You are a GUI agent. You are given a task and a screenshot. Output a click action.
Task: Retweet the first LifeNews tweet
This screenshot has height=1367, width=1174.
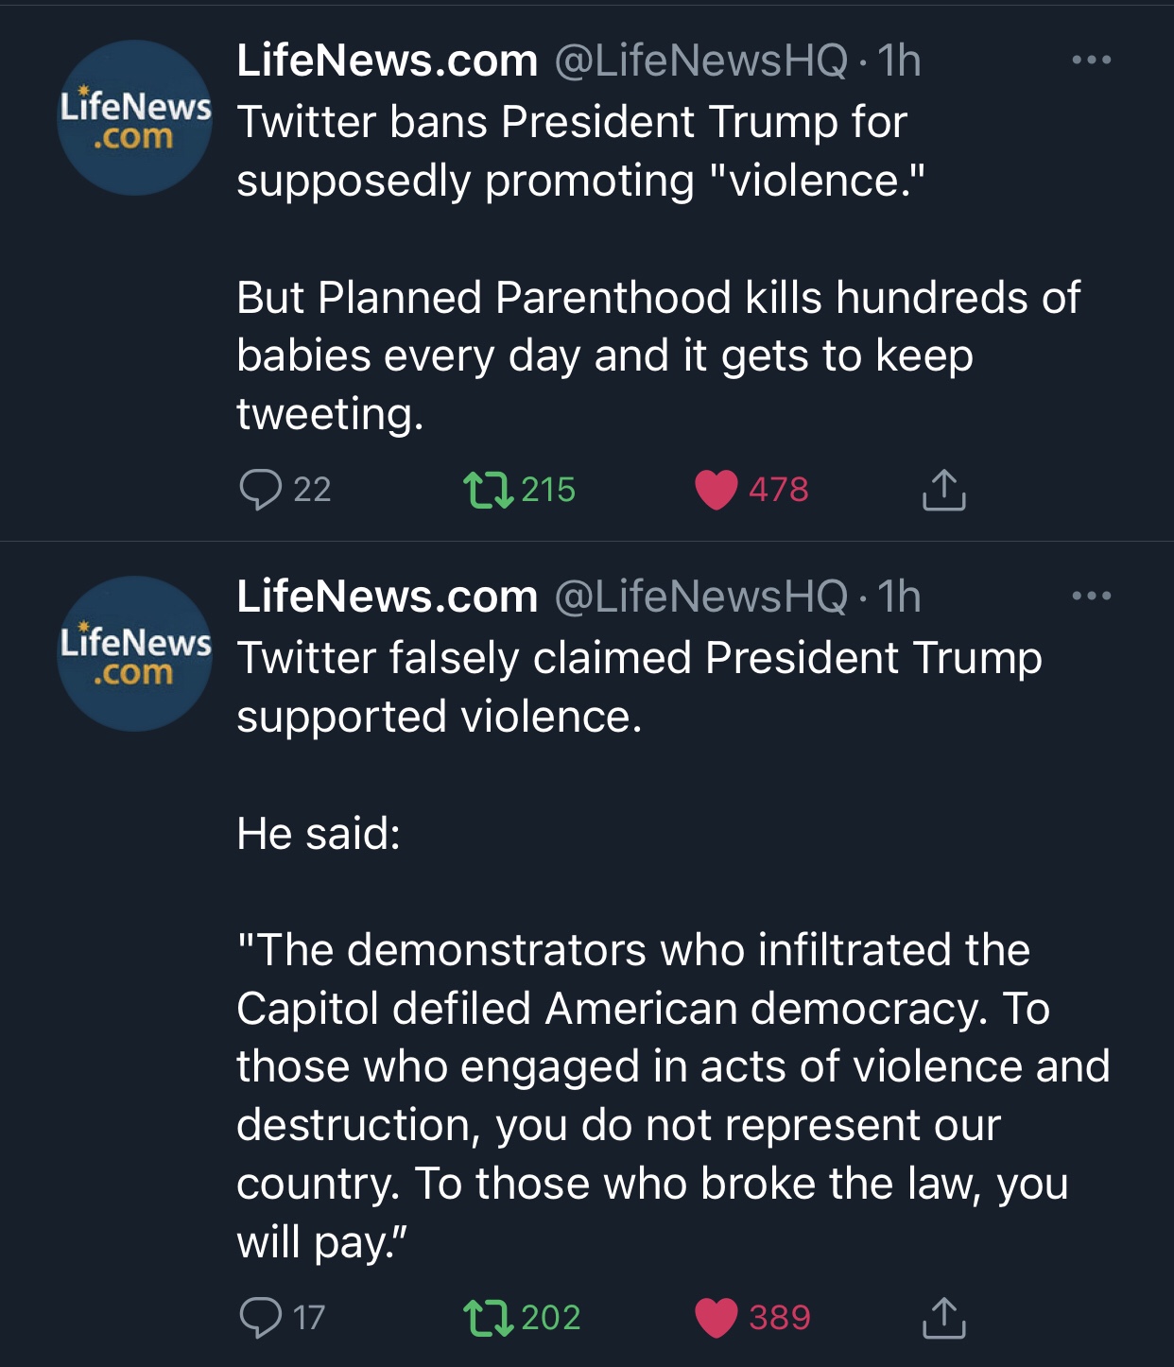488,490
